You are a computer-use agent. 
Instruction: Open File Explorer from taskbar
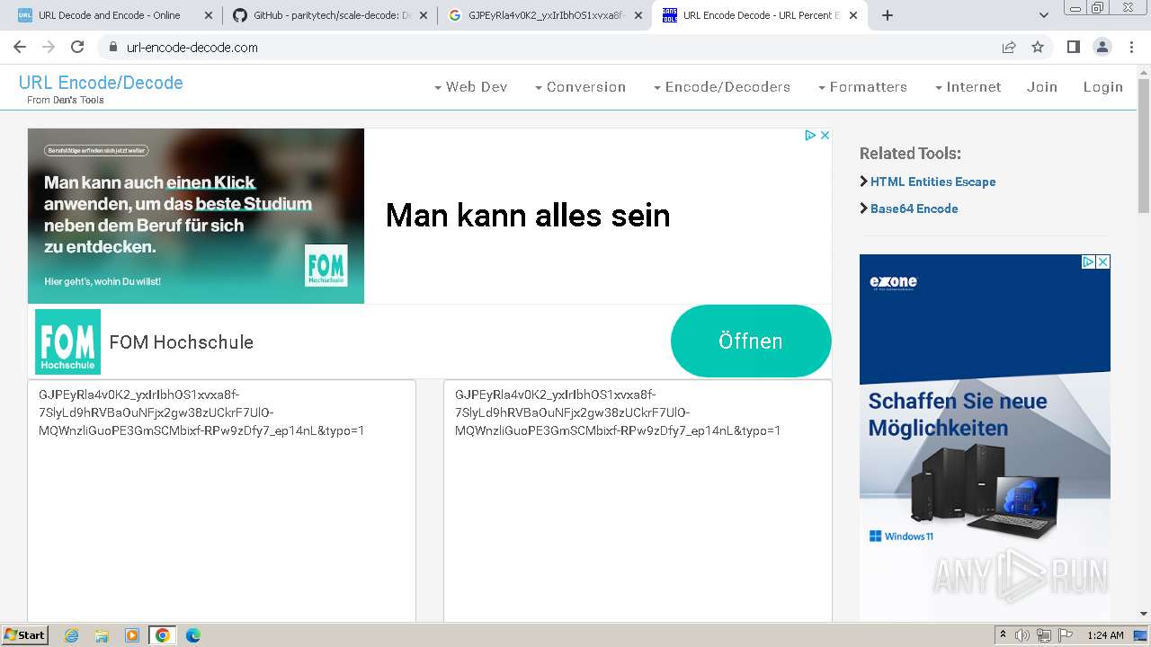pyautogui.click(x=102, y=635)
